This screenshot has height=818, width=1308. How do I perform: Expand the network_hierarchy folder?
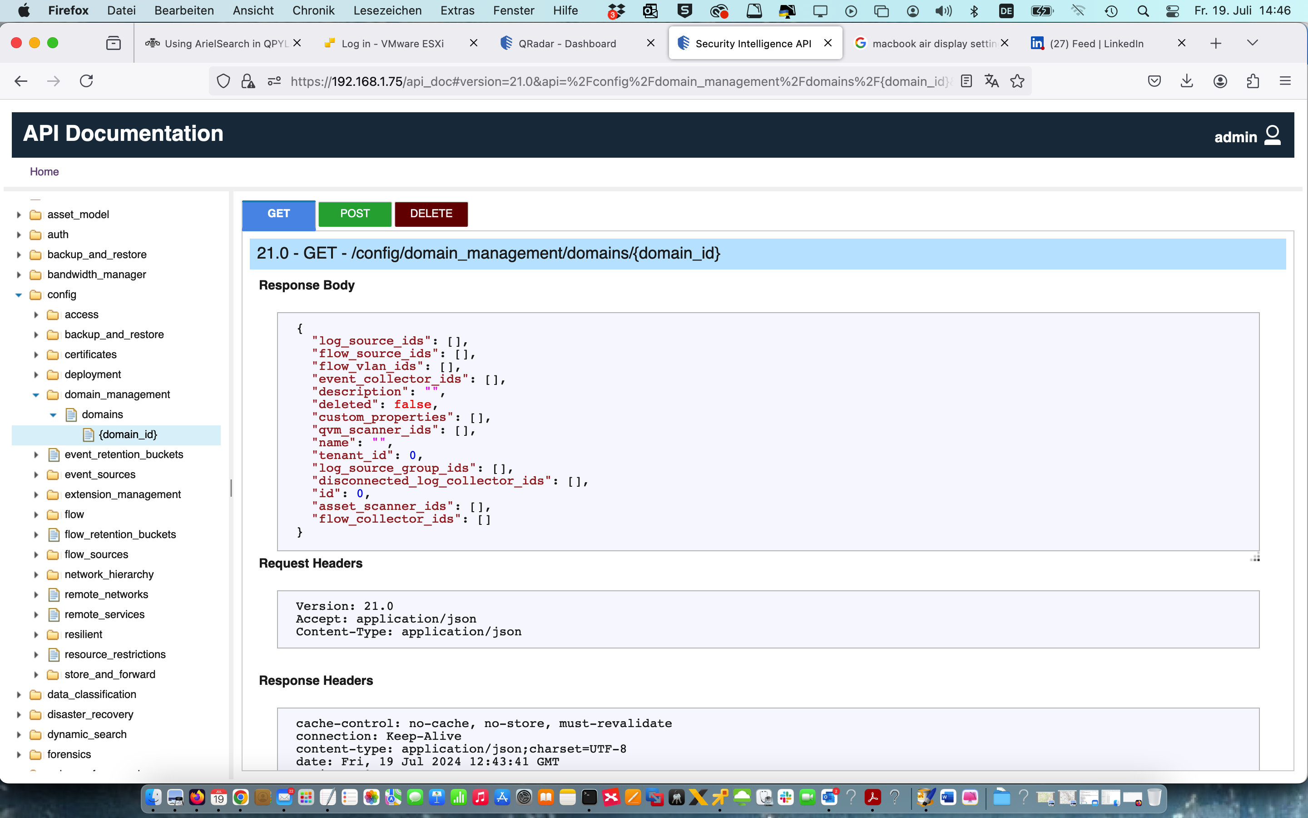[x=36, y=574]
